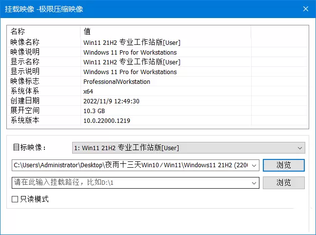
Task: Select the 创建日期 row label
Action: click(x=25, y=101)
